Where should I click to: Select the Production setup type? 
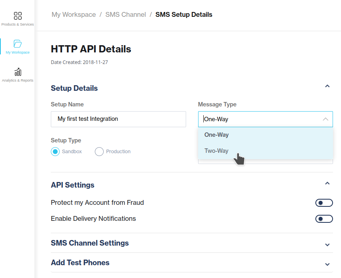pyautogui.click(x=99, y=152)
